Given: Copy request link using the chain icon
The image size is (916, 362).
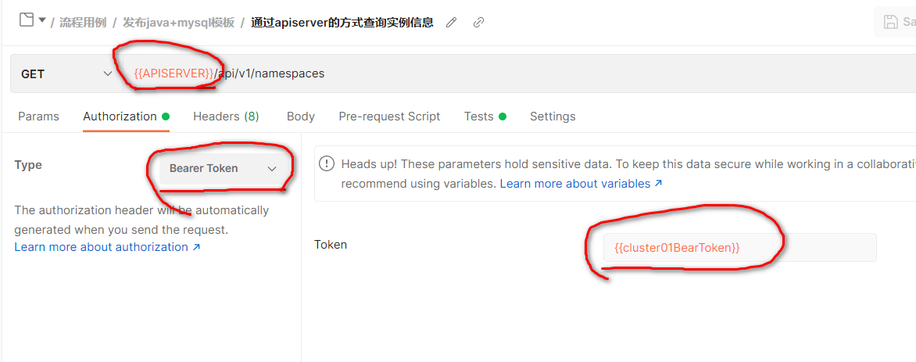Looking at the screenshot, I should 478,23.
